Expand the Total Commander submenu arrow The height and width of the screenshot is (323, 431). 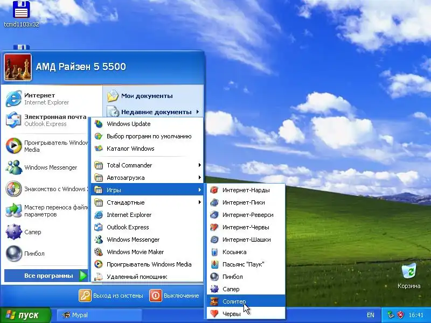tap(199, 165)
